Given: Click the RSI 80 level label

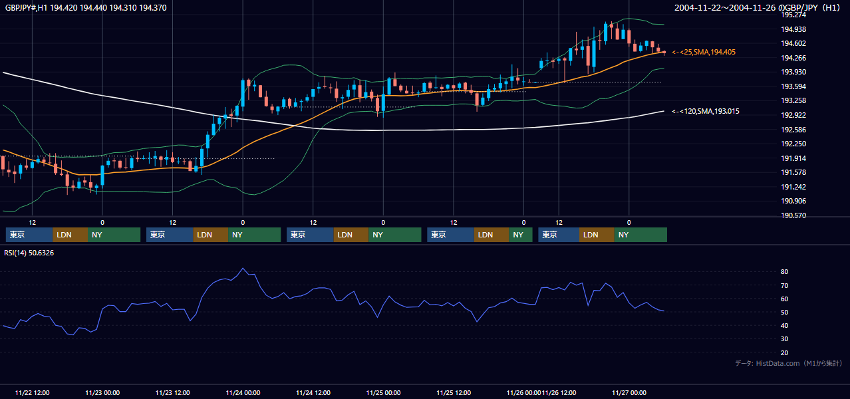Looking at the screenshot, I should point(785,272).
